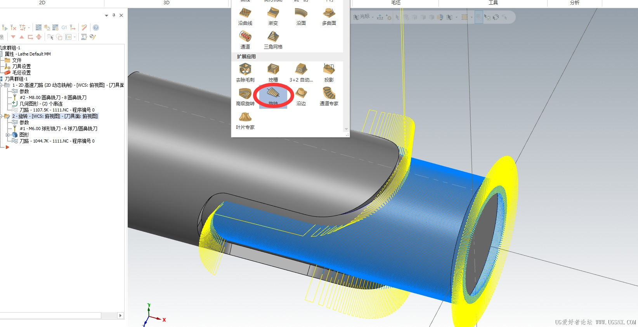Click scrollbar right arrow in toolpath manager
The image size is (638, 327).
click(120, 315)
